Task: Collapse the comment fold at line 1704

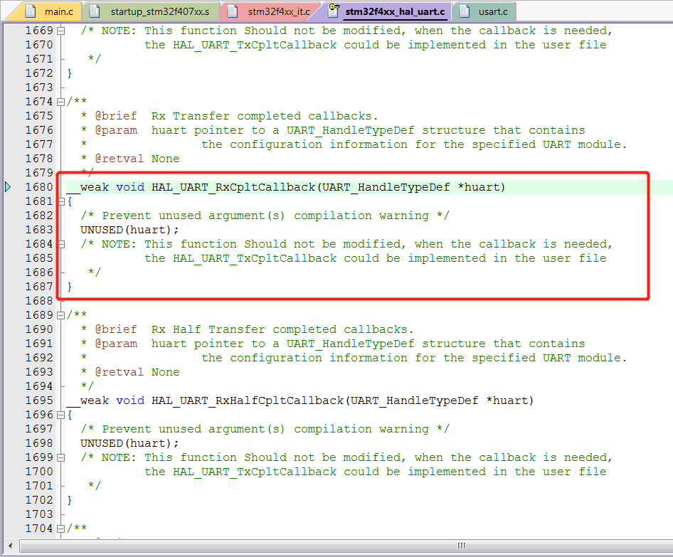Action: click(x=61, y=529)
